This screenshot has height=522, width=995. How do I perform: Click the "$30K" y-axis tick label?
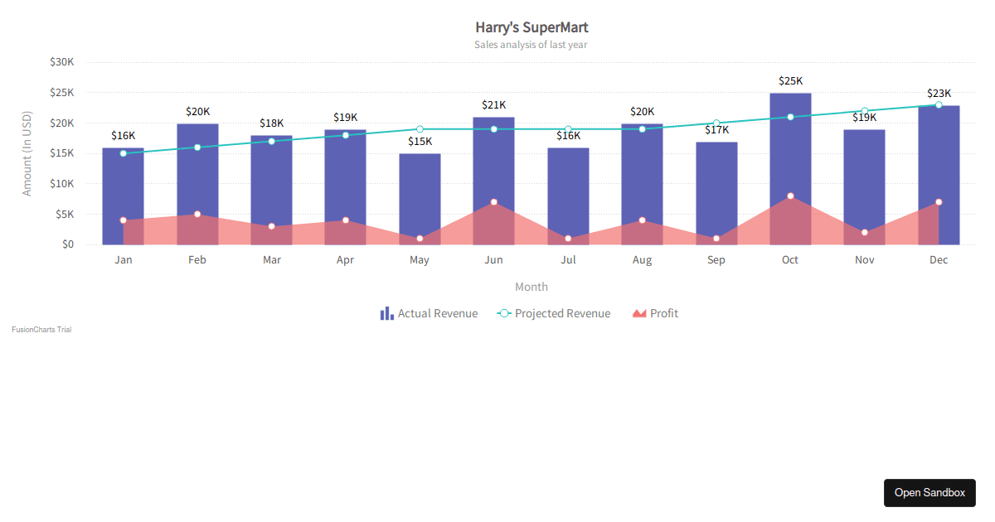click(x=61, y=62)
